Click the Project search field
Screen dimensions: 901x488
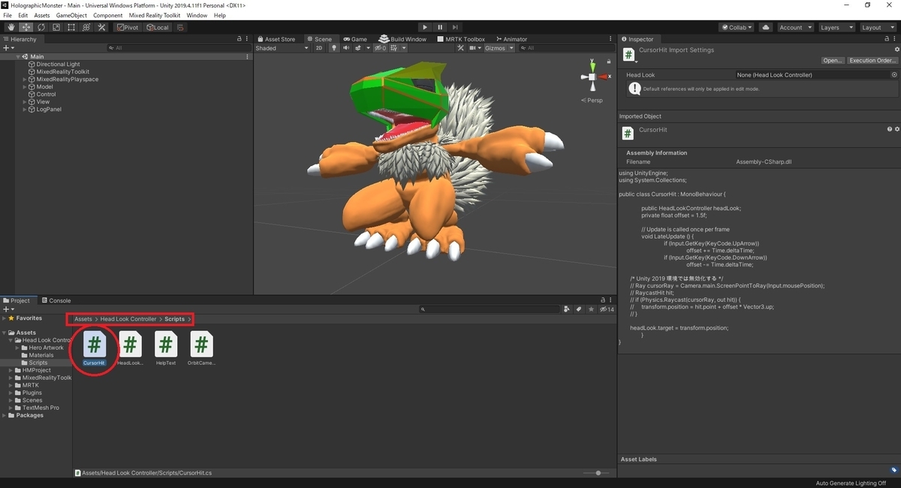click(x=488, y=309)
